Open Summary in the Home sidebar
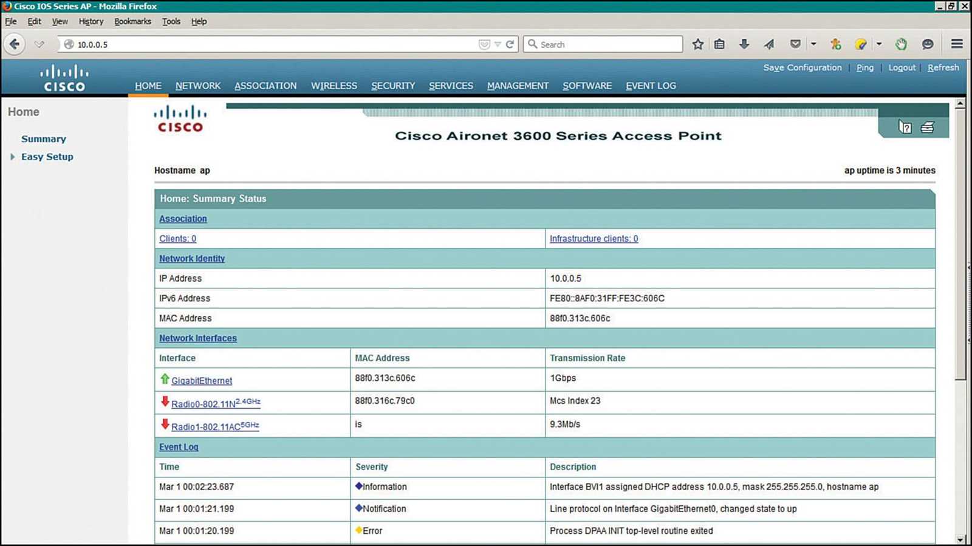972x546 pixels. 44,139
